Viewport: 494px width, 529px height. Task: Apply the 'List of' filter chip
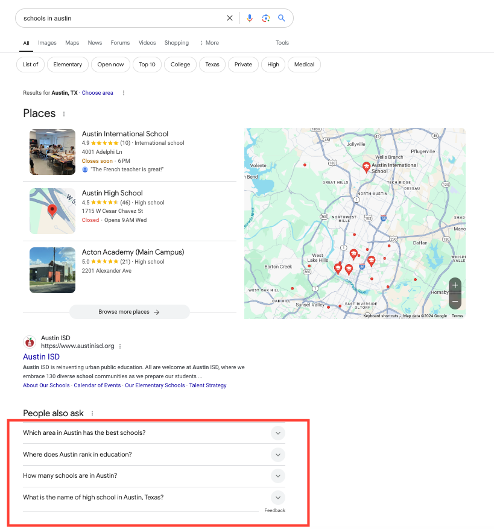tap(30, 65)
